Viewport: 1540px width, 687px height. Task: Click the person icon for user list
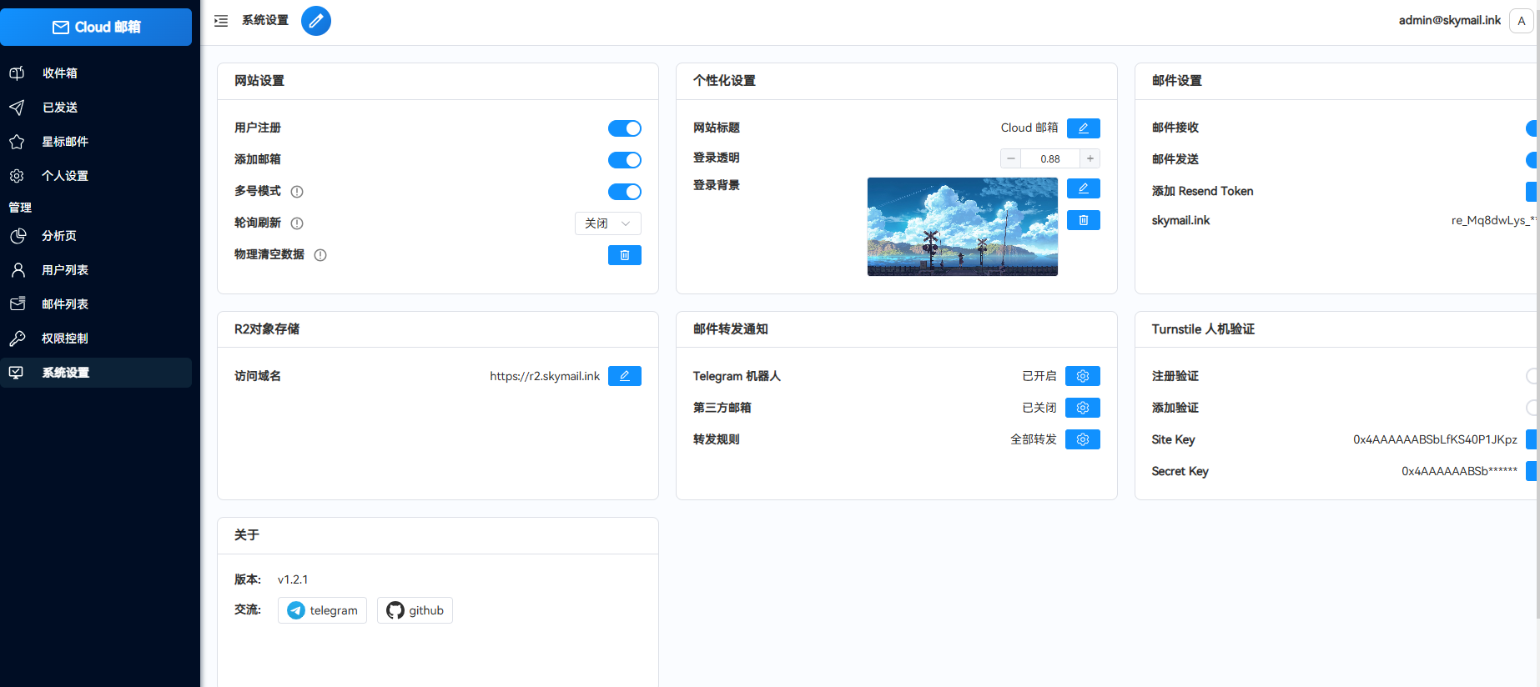point(18,270)
